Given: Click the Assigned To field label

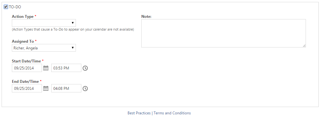Looking at the screenshot, I should point(23,41).
